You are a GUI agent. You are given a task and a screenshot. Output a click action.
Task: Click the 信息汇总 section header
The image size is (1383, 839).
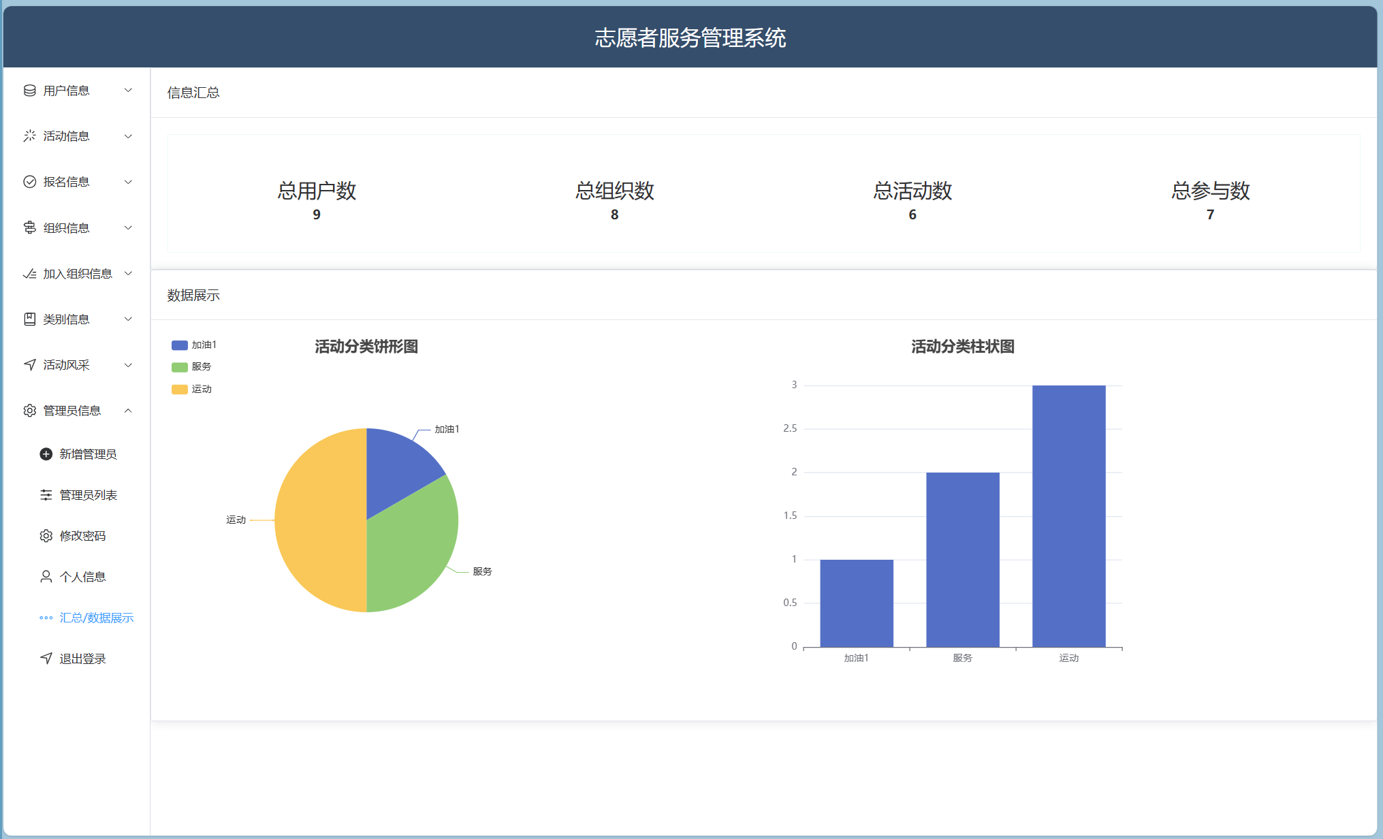coord(193,93)
